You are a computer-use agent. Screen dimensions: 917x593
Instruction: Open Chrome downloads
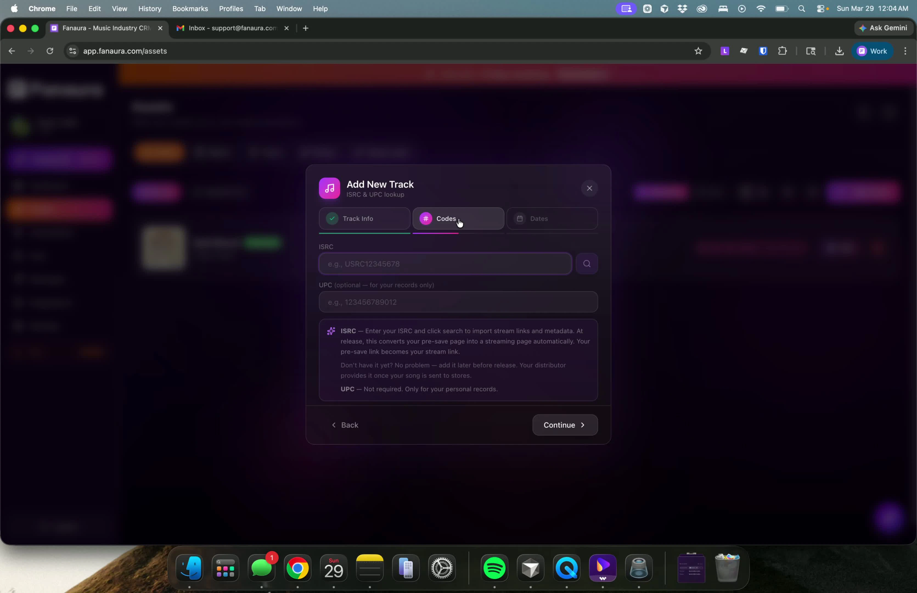click(839, 51)
